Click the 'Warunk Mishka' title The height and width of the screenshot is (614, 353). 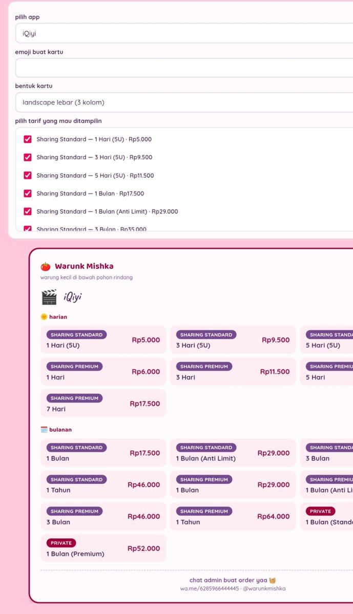84,266
